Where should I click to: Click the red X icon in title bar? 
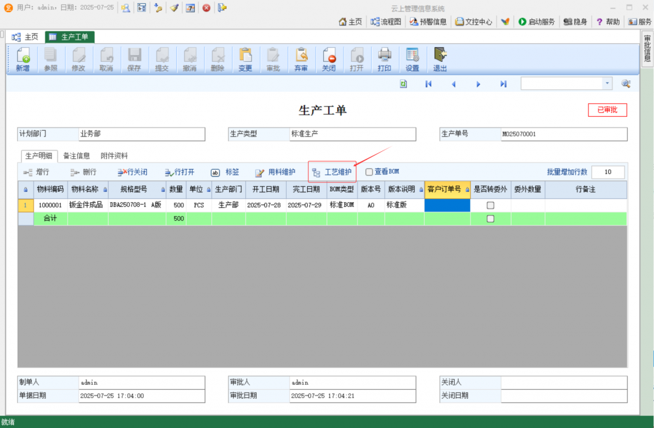coord(206,8)
